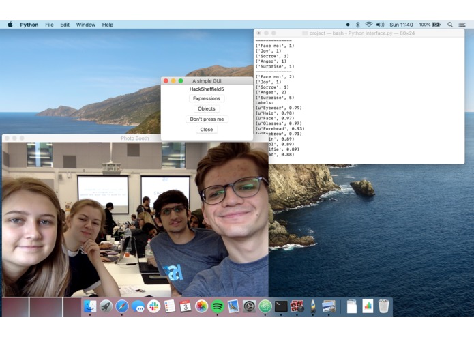Open the blank document stack in the Dock

pyautogui.click(x=351, y=306)
